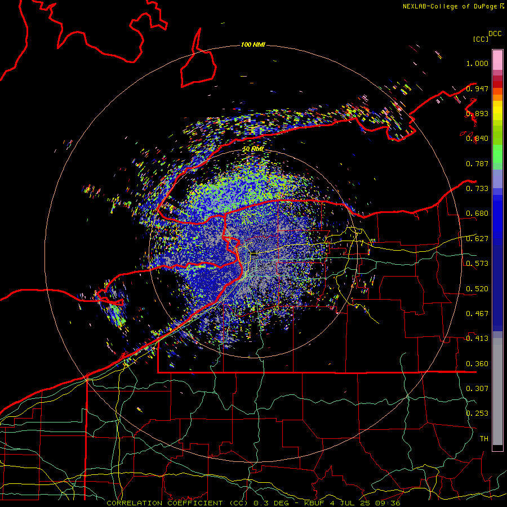This screenshot has width=507, height=507.
Task: Click the DCC product label above the scale
Action: [x=495, y=34]
